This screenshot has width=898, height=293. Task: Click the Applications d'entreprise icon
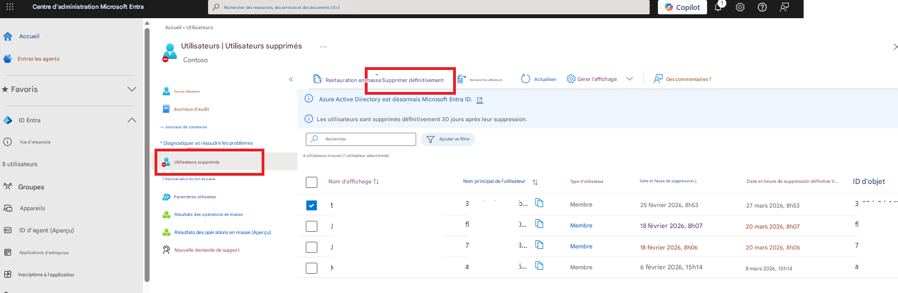pyautogui.click(x=8, y=252)
